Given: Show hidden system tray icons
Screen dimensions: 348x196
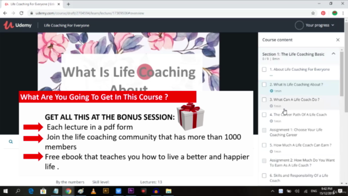Looking at the screenshot, I should [272, 191].
